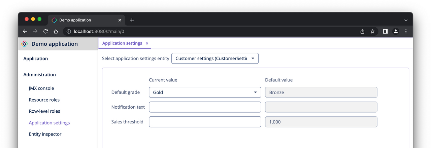The image size is (431, 148).
Task: Open JMX console from sidebar
Action: (x=41, y=88)
